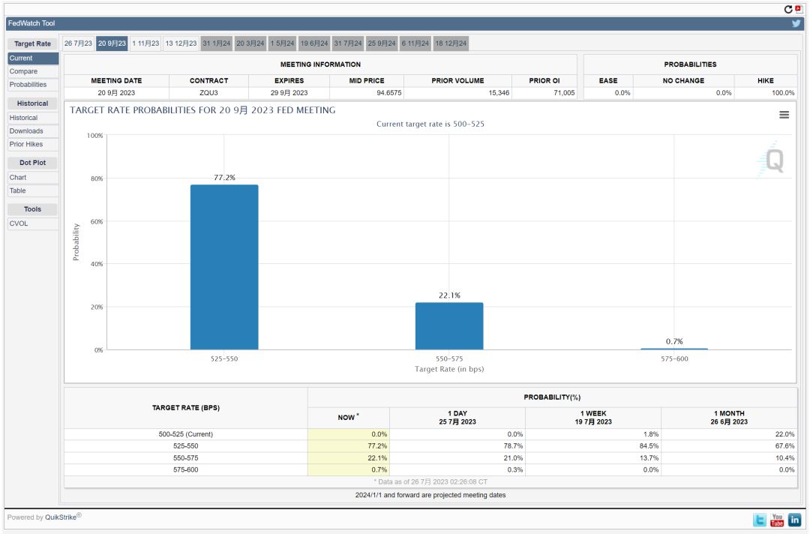Click the 22.1% bar label

tap(449, 295)
